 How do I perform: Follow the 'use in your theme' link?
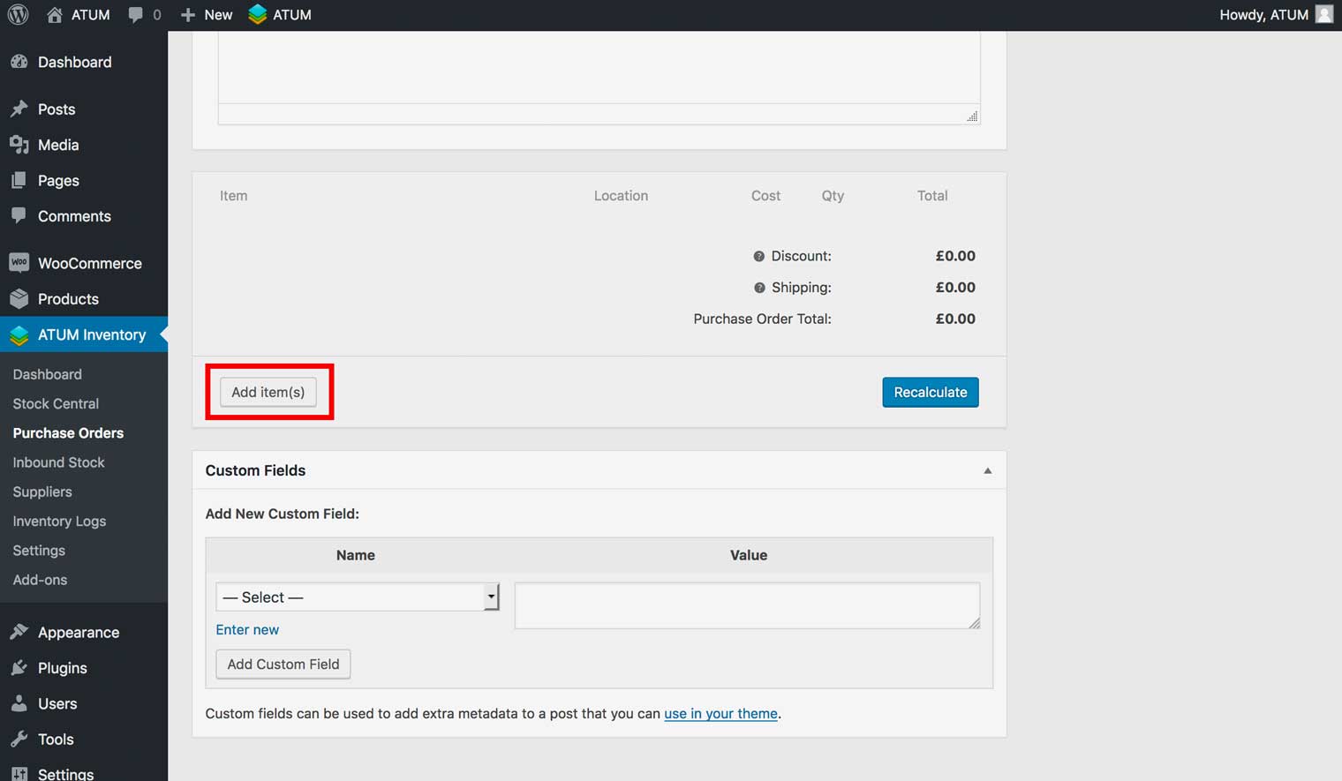(x=720, y=714)
